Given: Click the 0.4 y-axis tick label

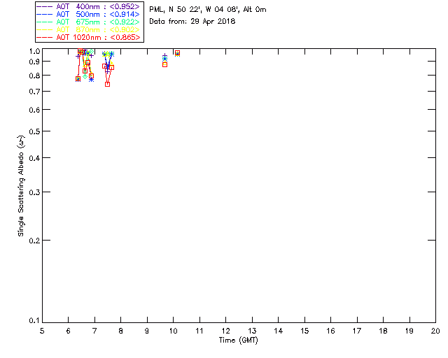Looking at the screenshot, I should (34, 158).
